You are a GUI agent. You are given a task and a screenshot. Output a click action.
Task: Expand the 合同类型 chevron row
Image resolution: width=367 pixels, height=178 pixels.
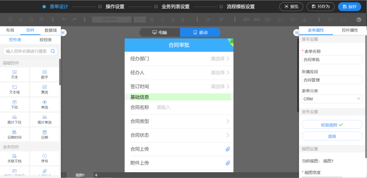click(228, 121)
